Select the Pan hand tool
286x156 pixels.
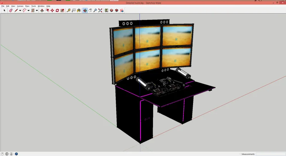click(90, 11)
